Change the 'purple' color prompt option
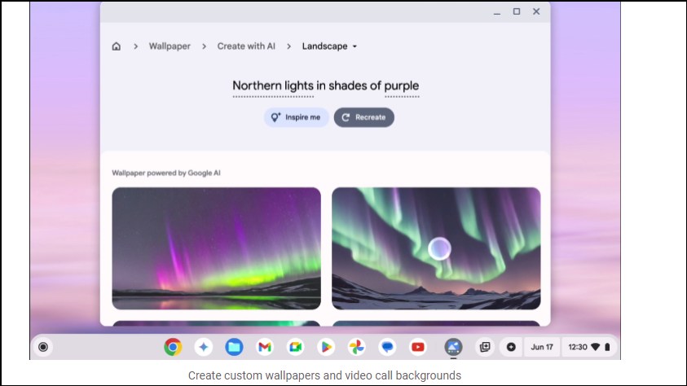 [402, 86]
